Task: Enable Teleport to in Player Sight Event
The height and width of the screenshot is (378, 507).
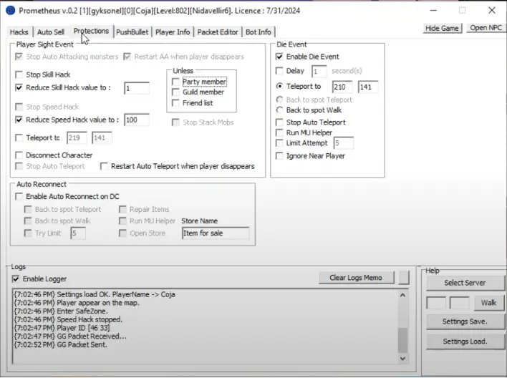Action: [19, 137]
